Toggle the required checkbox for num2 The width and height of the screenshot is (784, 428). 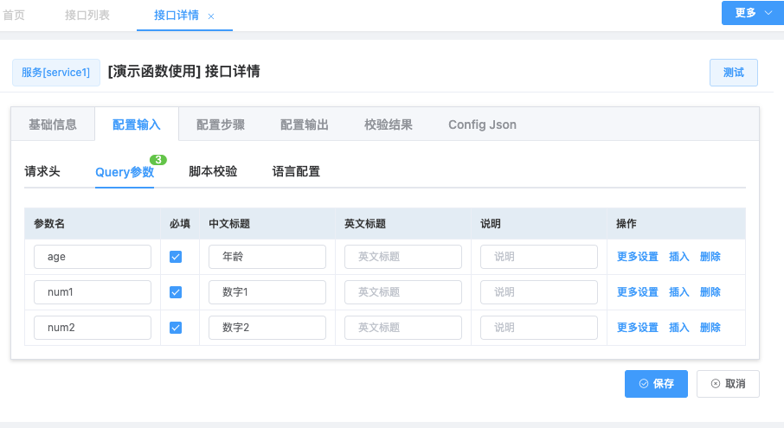(176, 328)
